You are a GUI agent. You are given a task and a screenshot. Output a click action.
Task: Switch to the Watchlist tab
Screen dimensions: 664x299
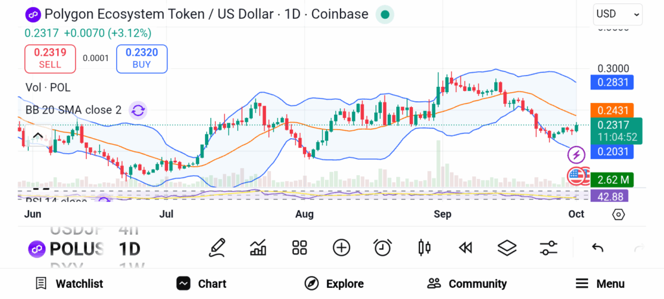point(69,283)
